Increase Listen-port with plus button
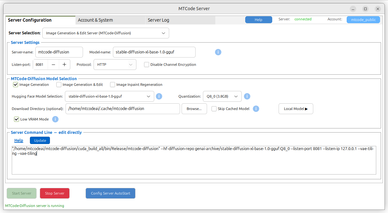Screen dimensions: 388x213 tap(65, 65)
